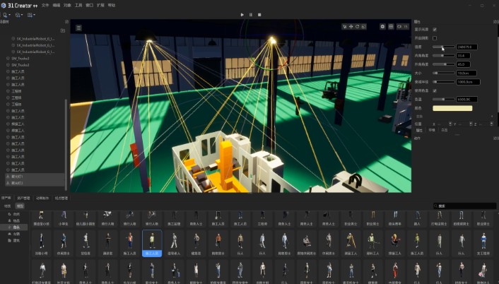
Task: Open the 文件 menu
Action: tap(45, 5)
